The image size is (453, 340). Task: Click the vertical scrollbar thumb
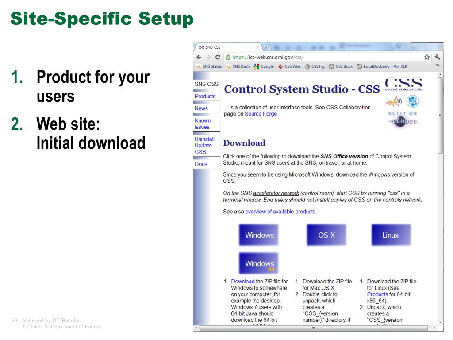(440, 116)
